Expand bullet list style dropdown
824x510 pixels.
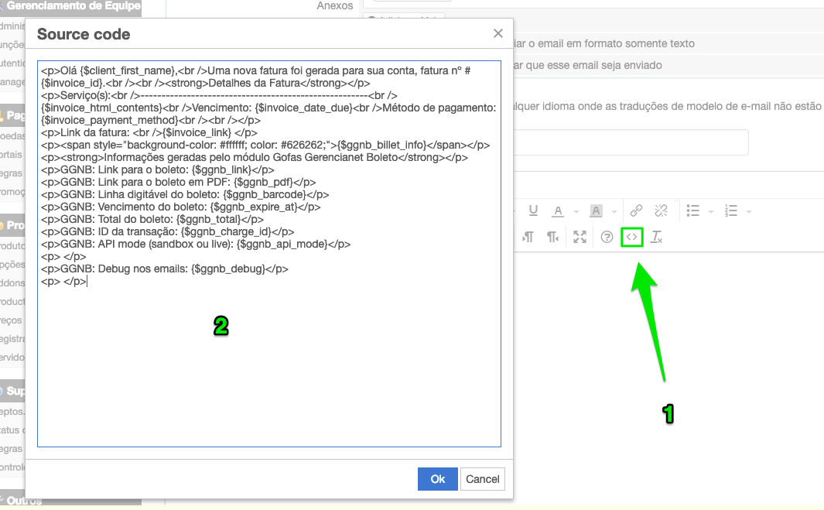point(711,212)
